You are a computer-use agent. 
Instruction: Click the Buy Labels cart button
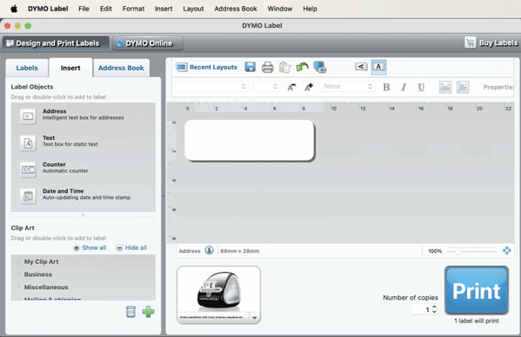pyautogui.click(x=491, y=43)
